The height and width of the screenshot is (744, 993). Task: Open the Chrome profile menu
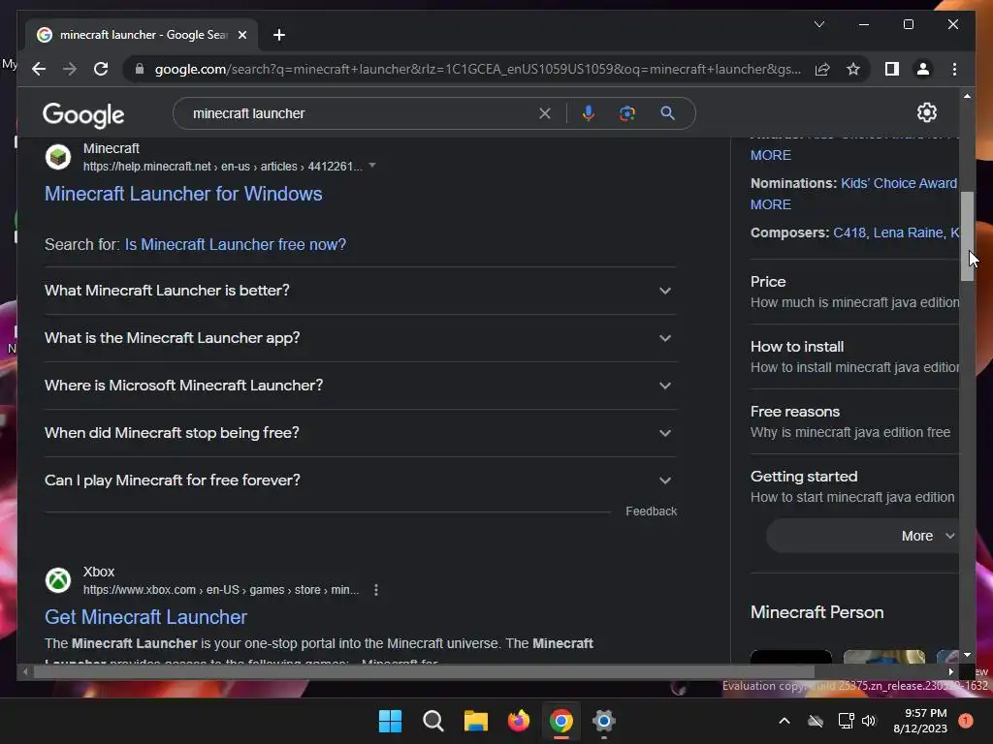coord(923,69)
